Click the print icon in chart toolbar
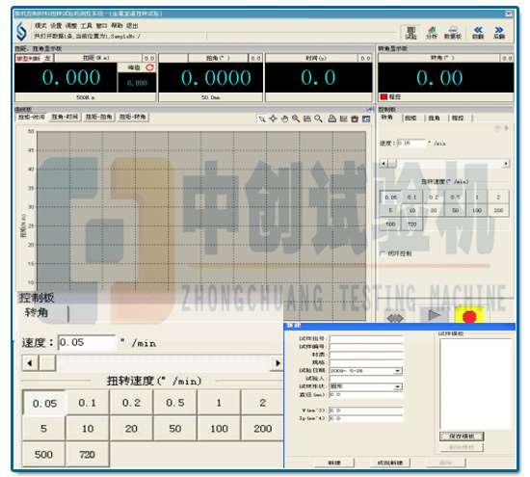530x477 pixels. pyautogui.click(x=331, y=119)
